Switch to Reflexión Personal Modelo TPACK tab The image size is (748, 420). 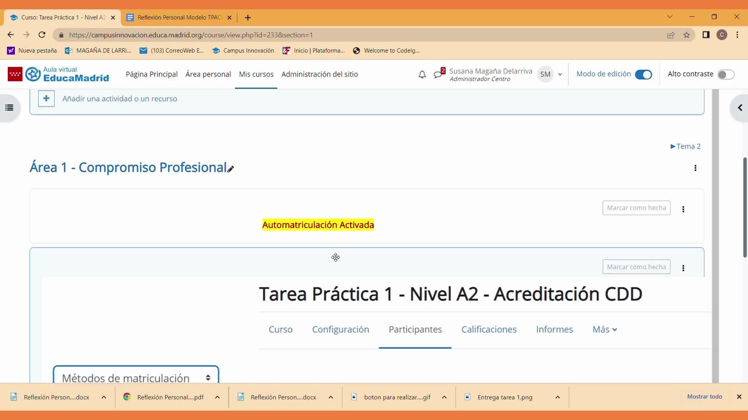[179, 17]
